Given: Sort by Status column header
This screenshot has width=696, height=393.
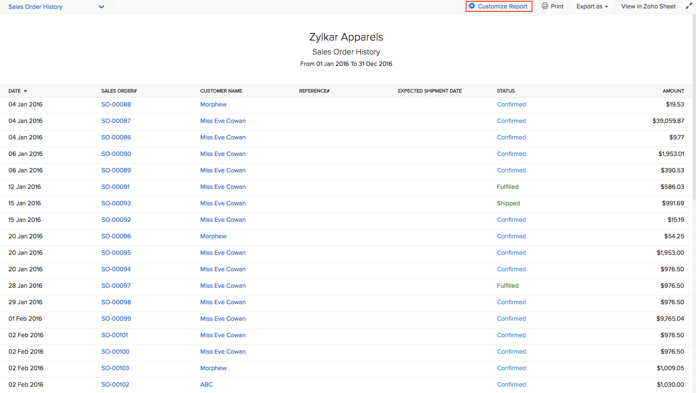Looking at the screenshot, I should click(506, 91).
